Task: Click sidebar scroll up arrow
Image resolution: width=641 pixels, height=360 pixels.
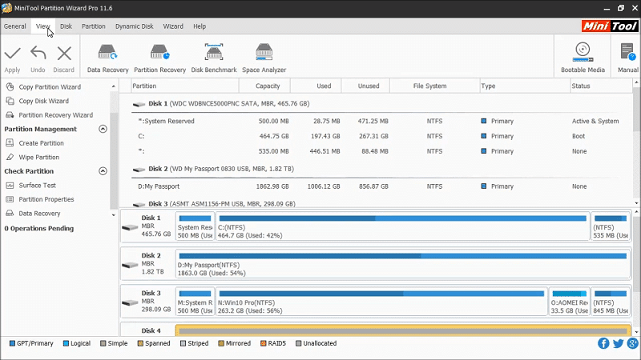Action: click(114, 86)
